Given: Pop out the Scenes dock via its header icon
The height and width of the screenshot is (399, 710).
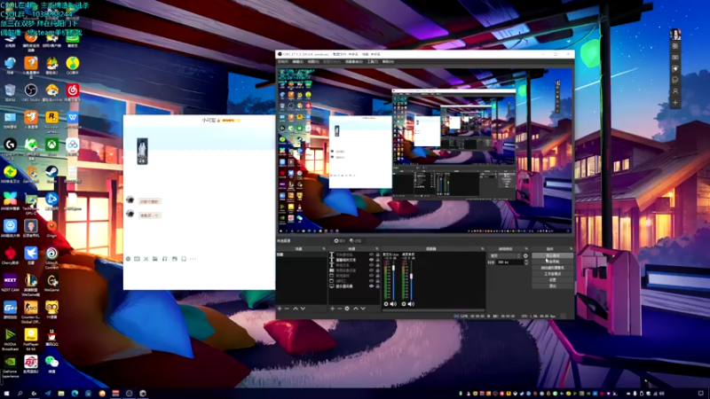Looking at the screenshot, I should 324,249.
